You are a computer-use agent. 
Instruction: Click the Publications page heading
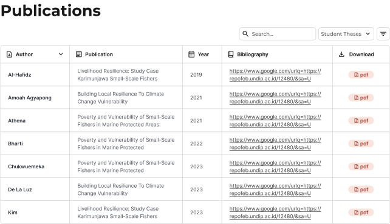51,11
